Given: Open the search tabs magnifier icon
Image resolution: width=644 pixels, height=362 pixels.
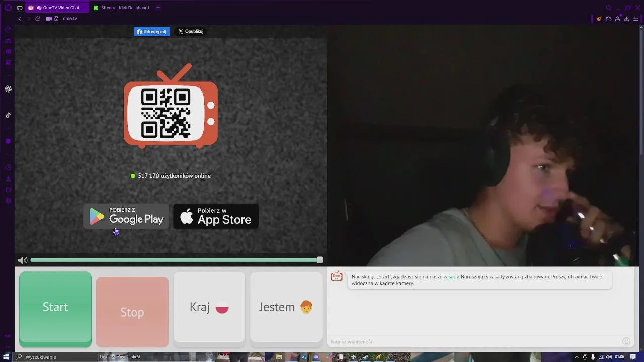Looking at the screenshot, I should pyautogui.click(x=608, y=8).
